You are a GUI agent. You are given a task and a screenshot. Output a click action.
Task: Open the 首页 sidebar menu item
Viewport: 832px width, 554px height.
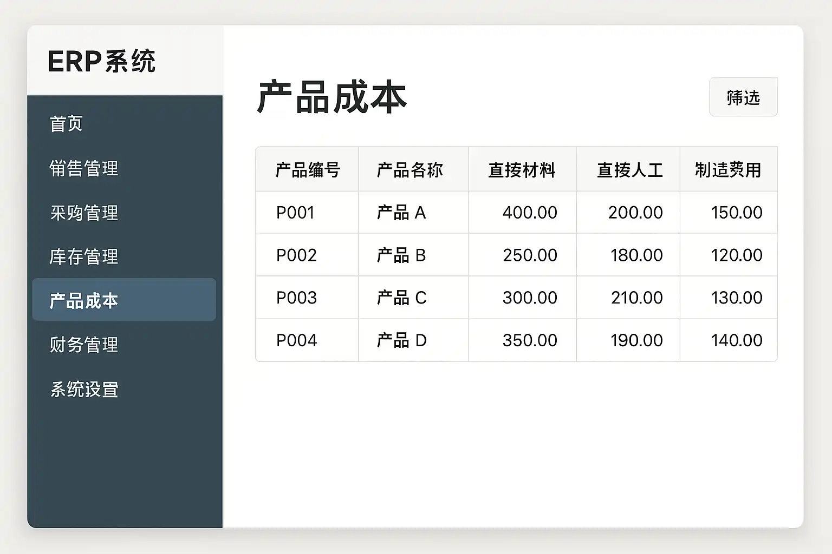point(66,124)
